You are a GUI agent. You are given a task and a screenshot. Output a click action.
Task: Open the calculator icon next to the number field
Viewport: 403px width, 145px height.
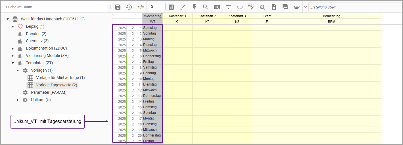pyautogui.click(x=171, y=7)
